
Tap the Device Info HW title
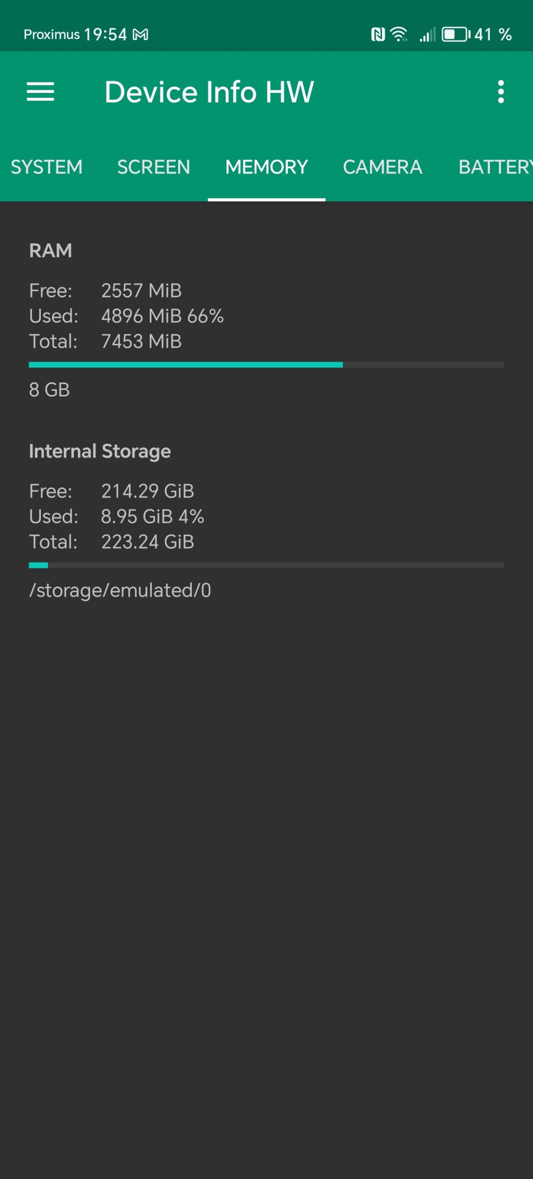209,92
